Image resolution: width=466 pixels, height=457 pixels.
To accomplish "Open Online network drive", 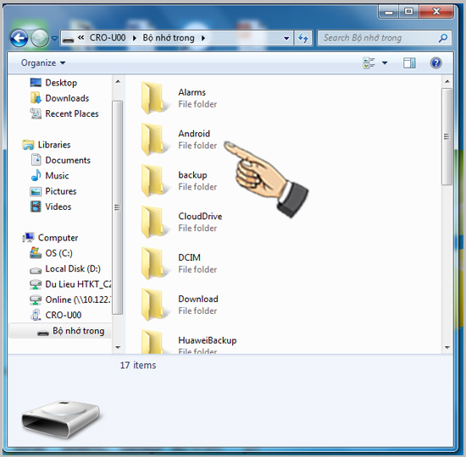I will point(70,300).
